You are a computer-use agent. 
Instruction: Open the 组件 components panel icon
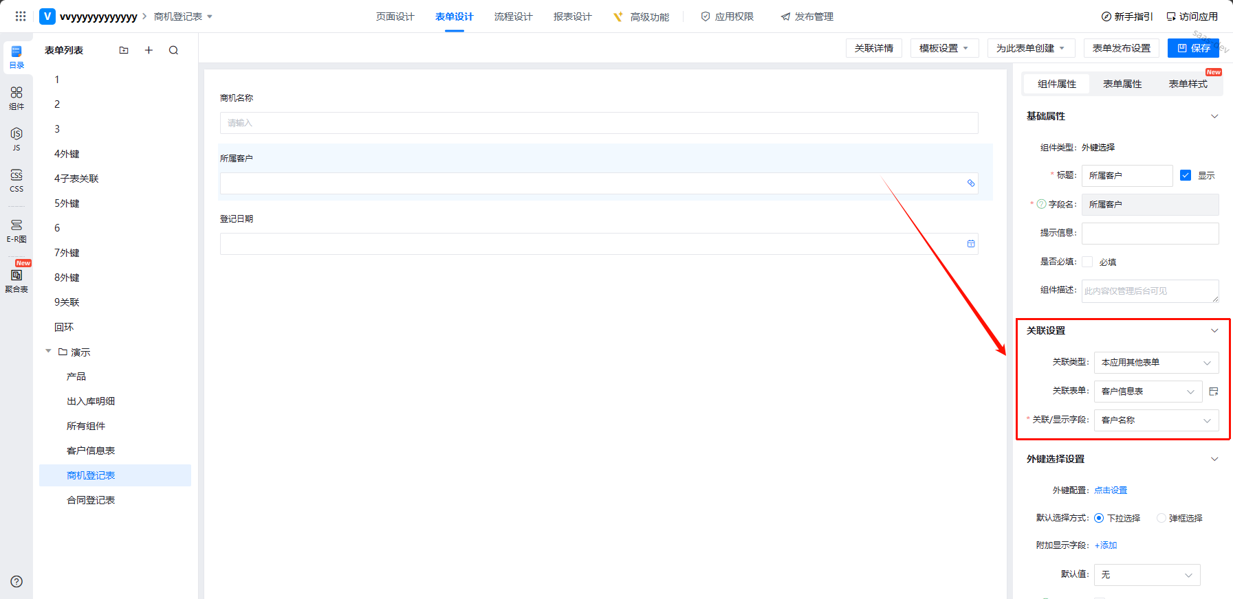tap(17, 98)
